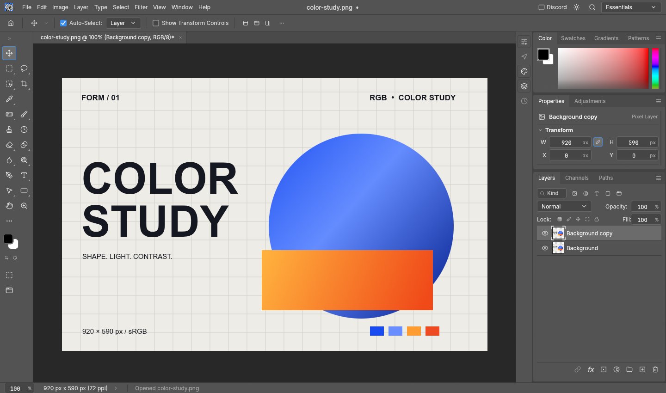Open the Filter menu
Image resolution: width=666 pixels, height=393 pixels.
(141, 7)
